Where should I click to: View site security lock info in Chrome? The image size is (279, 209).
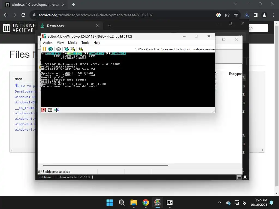pyautogui.click(x=34, y=15)
